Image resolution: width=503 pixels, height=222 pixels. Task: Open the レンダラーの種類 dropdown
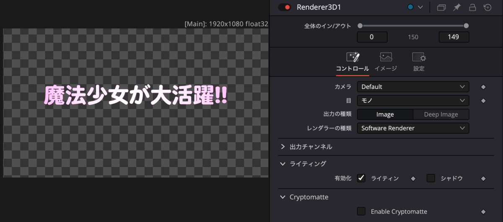(413, 128)
